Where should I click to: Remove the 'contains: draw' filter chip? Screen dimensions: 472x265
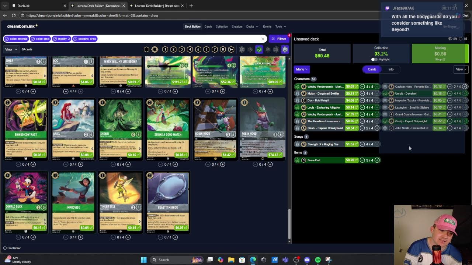click(x=85, y=39)
